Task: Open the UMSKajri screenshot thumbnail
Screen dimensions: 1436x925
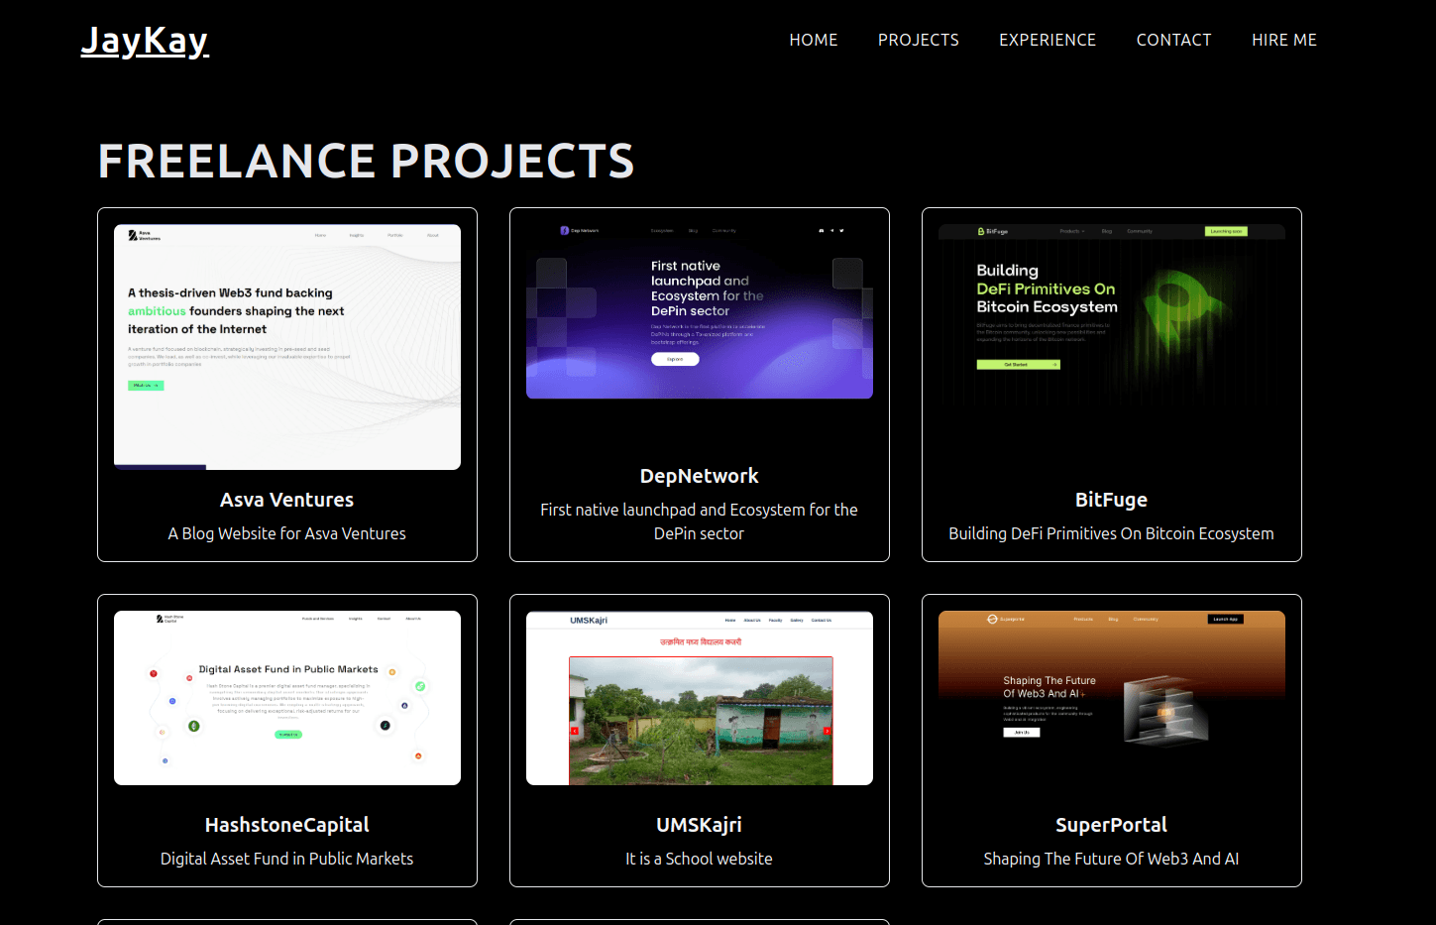Action: (x=700, y=698)
